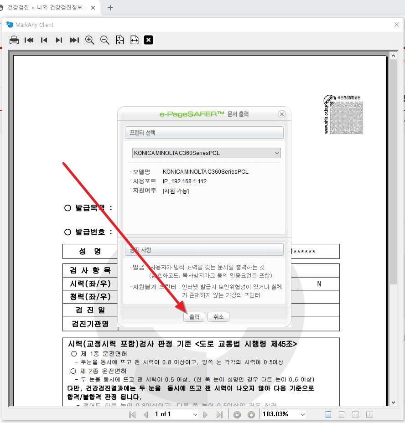
Task: Open a new browser tab with plus
Action: click(110, 8)
